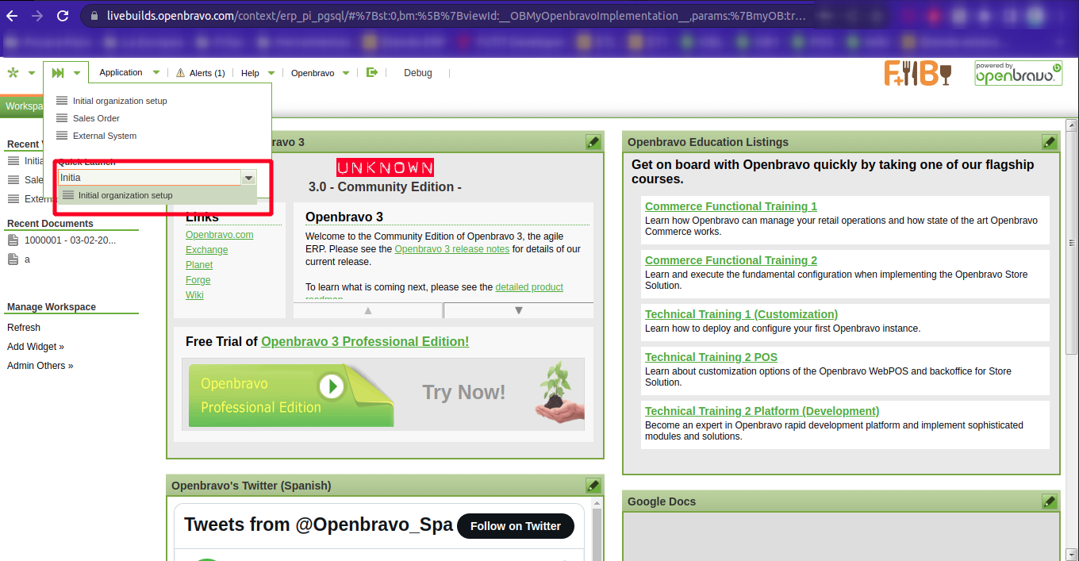
Task: Open the Forge link
Action: [x=198, y=279]
